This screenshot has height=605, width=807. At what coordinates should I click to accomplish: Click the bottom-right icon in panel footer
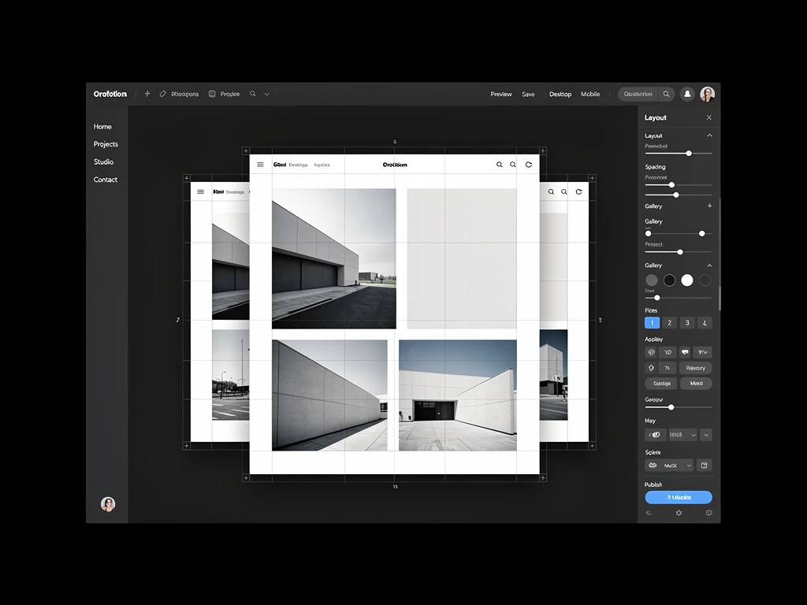point(708,513)
